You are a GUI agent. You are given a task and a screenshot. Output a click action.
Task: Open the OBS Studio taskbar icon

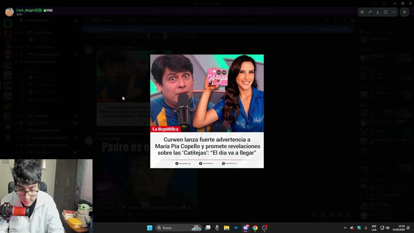coord(265,228)
